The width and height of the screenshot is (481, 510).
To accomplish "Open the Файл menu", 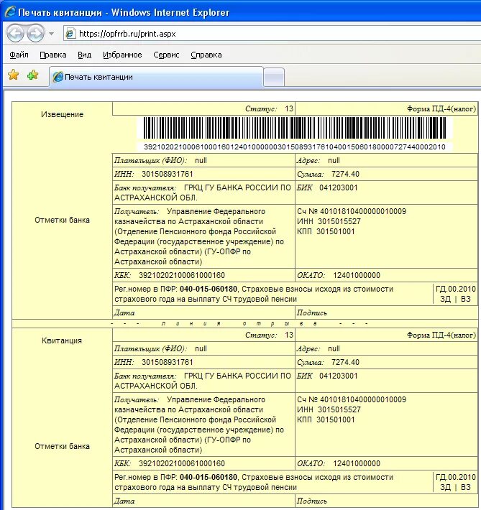I will [x=19, y=55].
